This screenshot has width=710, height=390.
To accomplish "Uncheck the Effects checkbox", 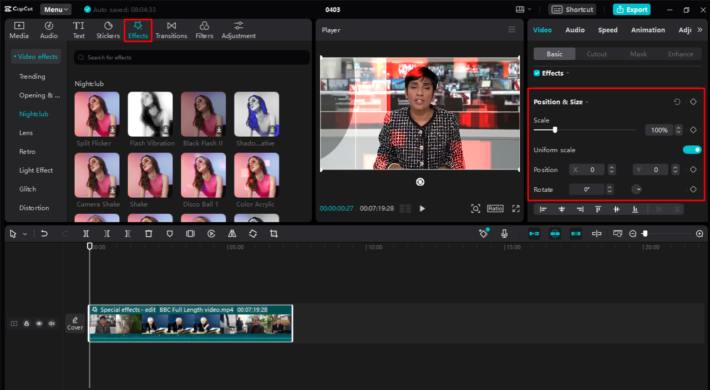I will click(537, 73).
